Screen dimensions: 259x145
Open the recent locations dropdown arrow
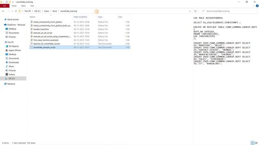13,11
